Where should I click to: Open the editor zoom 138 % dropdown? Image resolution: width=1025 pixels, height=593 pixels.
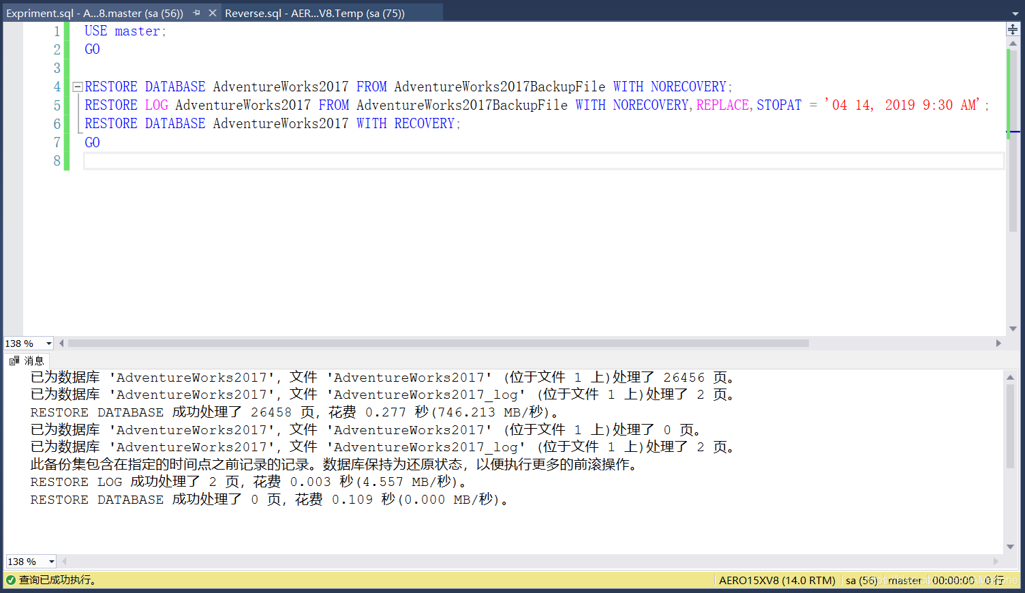[50, 344]
